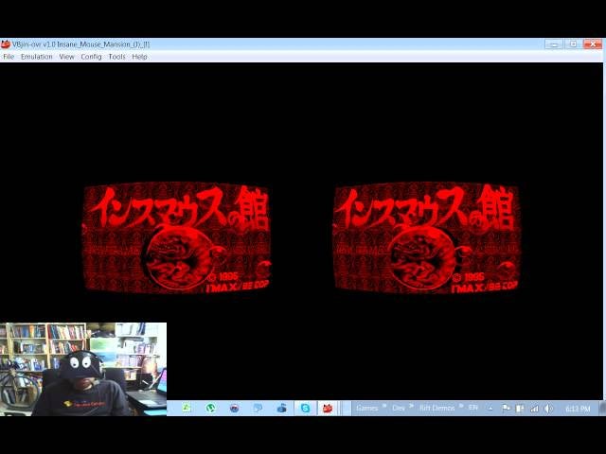The image size is (606, 454).
Task: Click the network signal tray icon
Action: click(x=534, y=408)
